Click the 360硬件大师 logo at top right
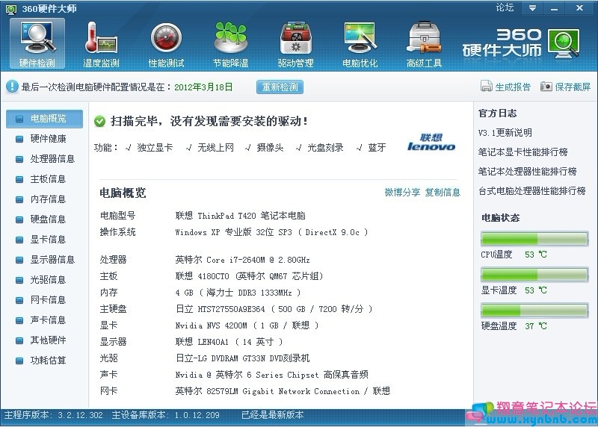The image size is (598, 427). click(x=521, y=43)
